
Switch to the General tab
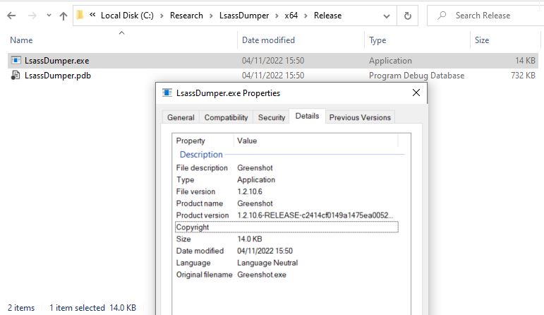[181, 117]
